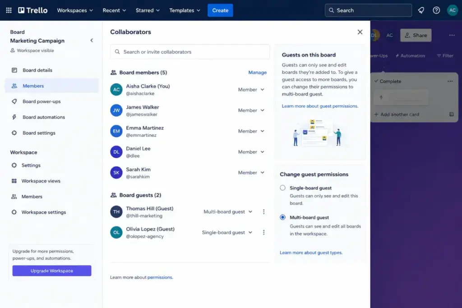Click the AC avatar in board header
Image resolution: width=462 pixels, height=308 pixels.
click(389, 35)
